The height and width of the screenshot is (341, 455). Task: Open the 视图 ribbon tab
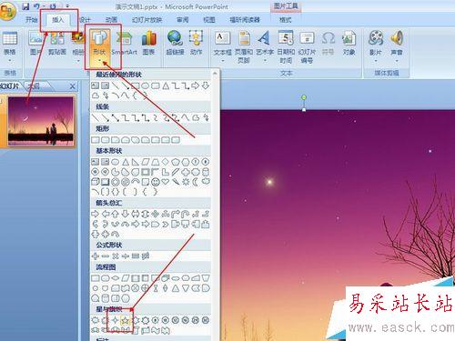pyautogui.click(x=209, y=20)
